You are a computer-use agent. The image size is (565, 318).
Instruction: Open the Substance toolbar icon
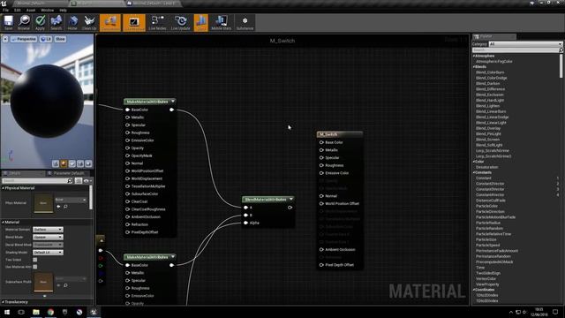[x=245, y=22]
